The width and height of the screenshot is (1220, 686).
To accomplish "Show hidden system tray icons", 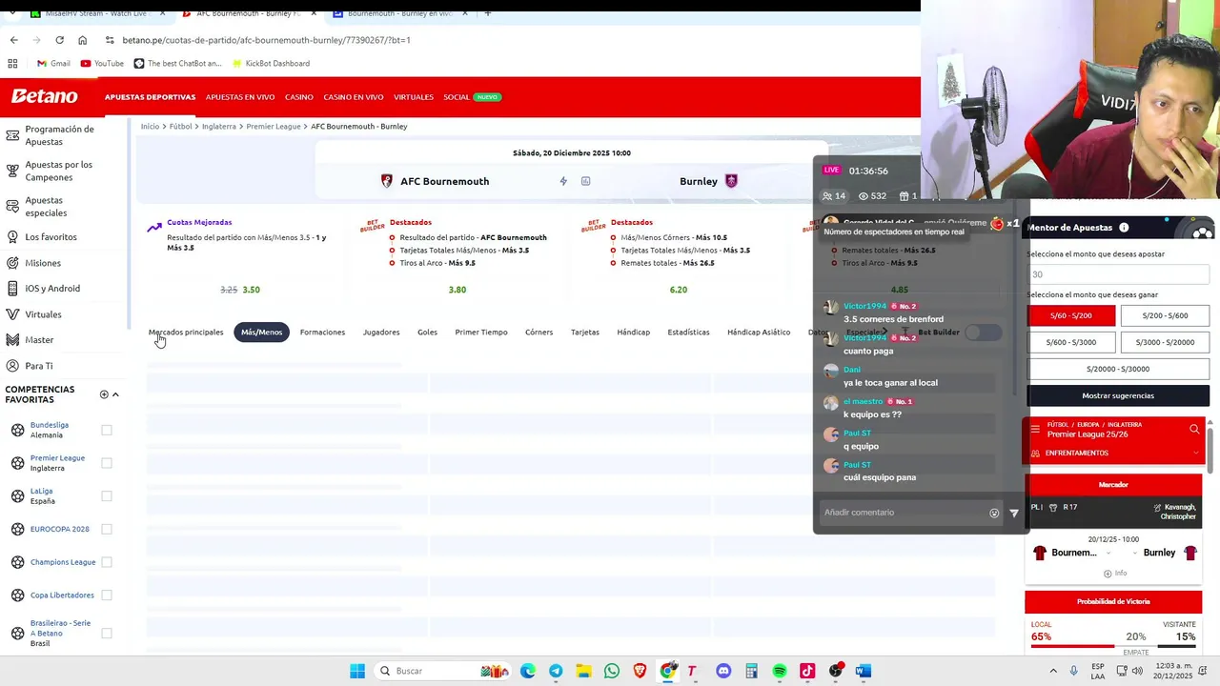I will pos(1053,671).
